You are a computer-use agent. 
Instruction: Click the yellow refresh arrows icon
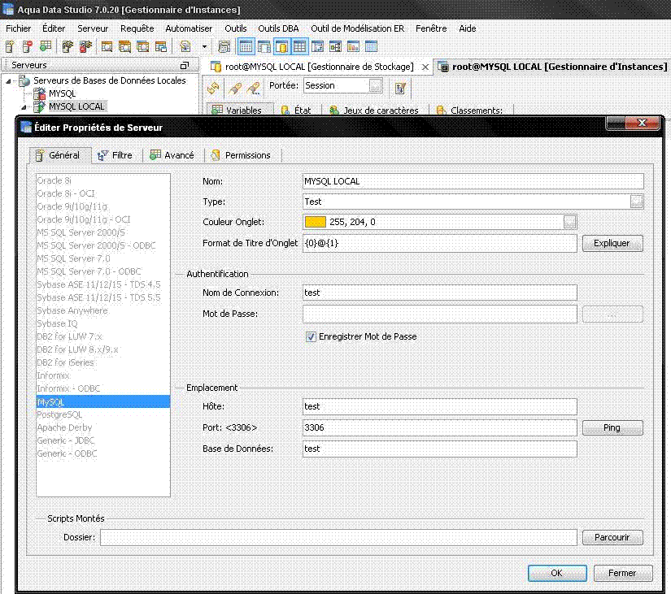213,88
